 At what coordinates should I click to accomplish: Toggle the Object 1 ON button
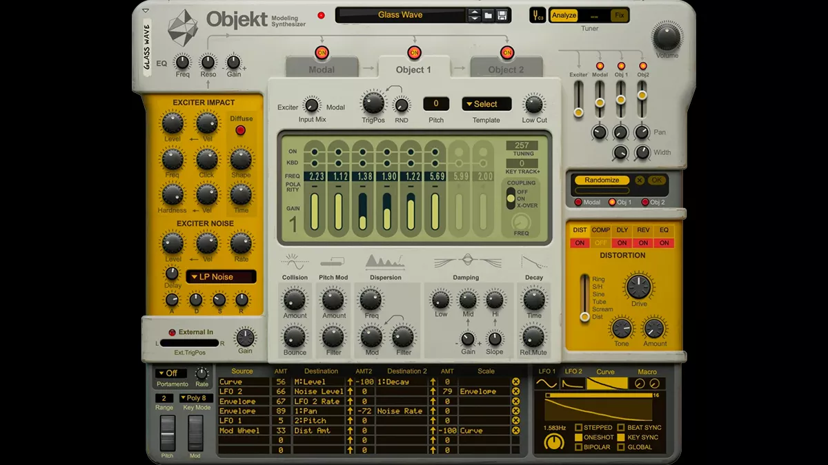414,52
